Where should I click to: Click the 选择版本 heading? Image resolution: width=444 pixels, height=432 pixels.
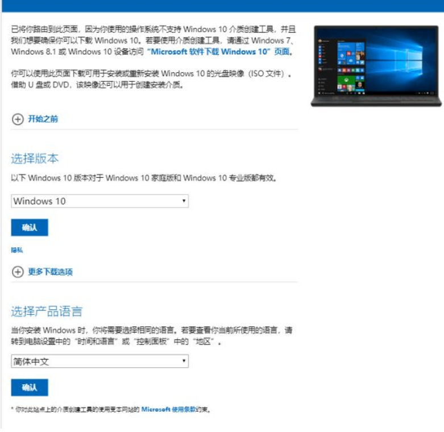35,158
